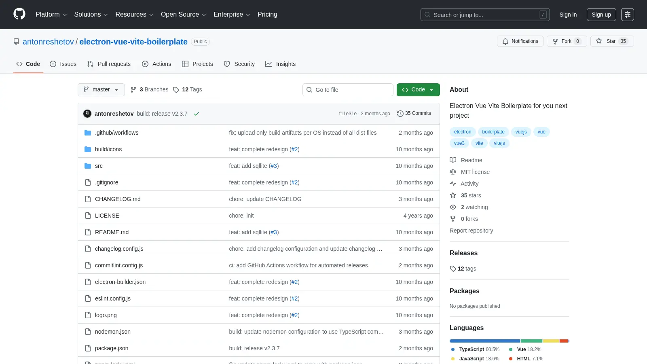Viewport: 647px width, 364px height.
Task: Expand the Resources menu
Action: coord(134,15)
